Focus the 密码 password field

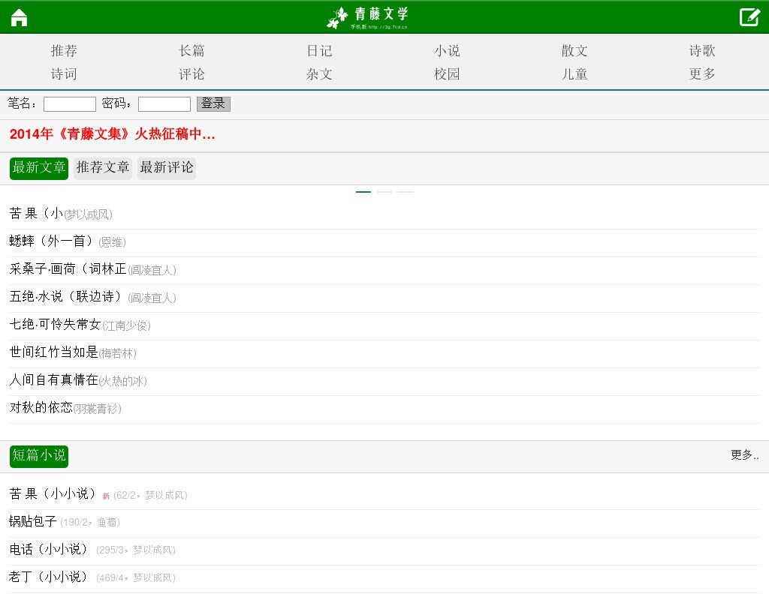(x=164, y=104)
